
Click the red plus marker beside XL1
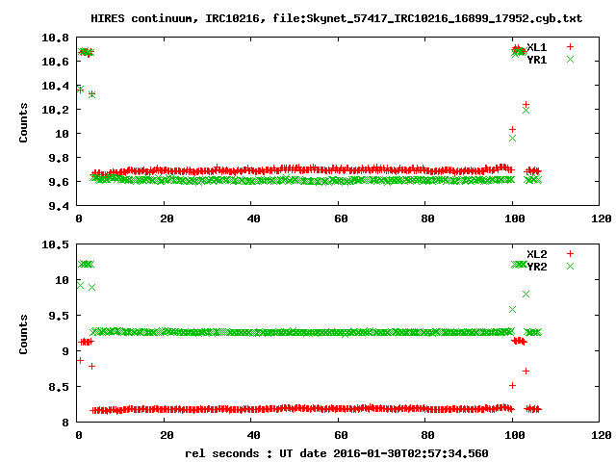571,47
